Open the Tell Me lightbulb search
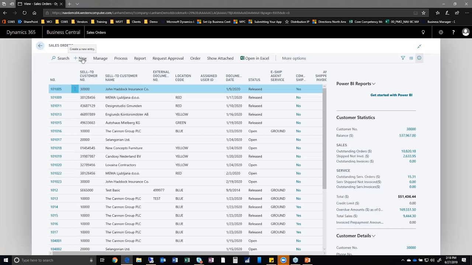Screen dimensions: 472x265 pyautogui.click(x=423, y=32)
